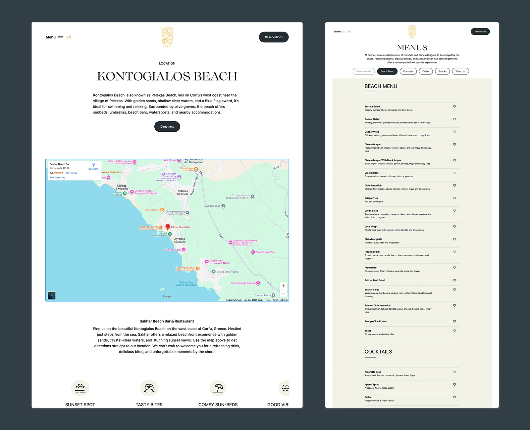Click Reservations button on location page
530x430 pixels.
click(274, 37)
